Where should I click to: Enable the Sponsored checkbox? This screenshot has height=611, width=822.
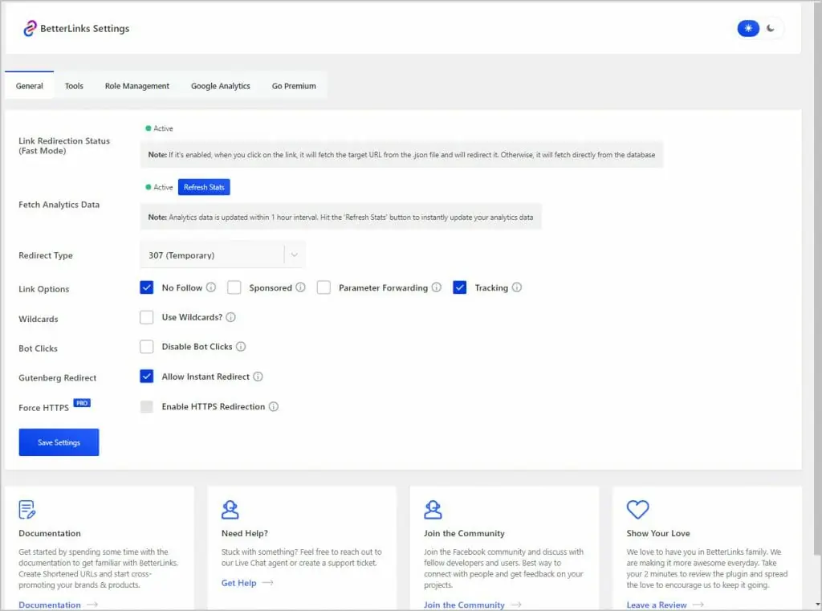(234, 287)
